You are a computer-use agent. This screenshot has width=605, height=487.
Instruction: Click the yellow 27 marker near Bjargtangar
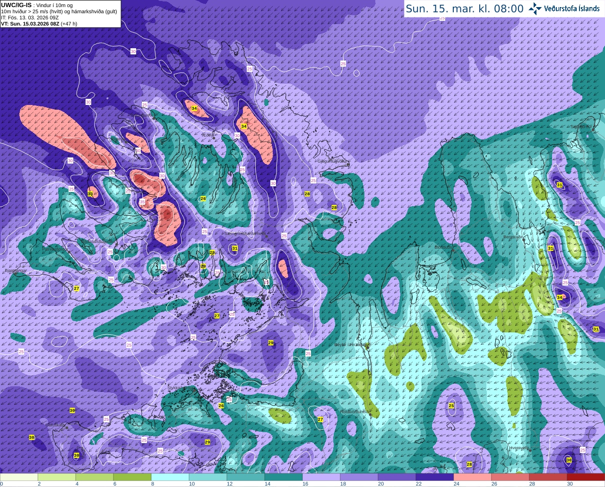point(77,288)
